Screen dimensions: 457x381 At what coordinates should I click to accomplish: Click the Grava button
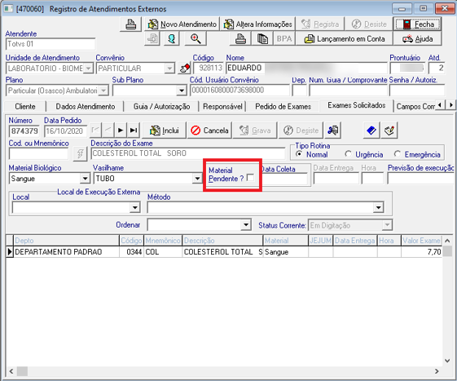(255, 131)
